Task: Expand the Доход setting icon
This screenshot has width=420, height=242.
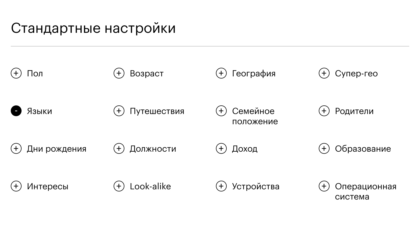Action: point(221,148)
